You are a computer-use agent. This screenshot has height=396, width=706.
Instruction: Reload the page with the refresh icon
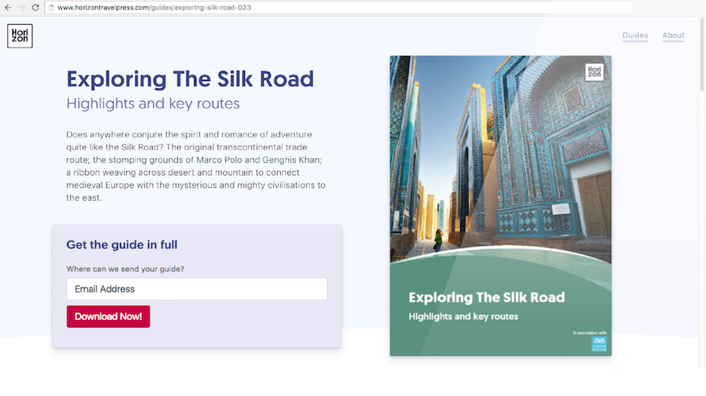point(35,8)
